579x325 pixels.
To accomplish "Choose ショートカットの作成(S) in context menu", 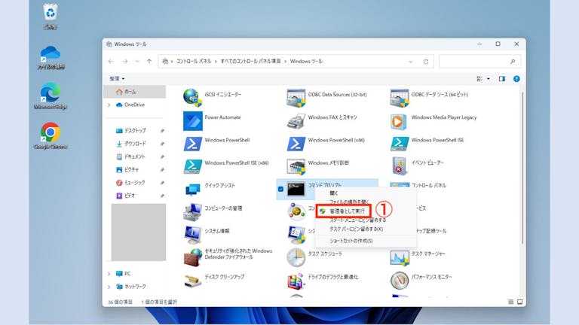I will [351, 241].
